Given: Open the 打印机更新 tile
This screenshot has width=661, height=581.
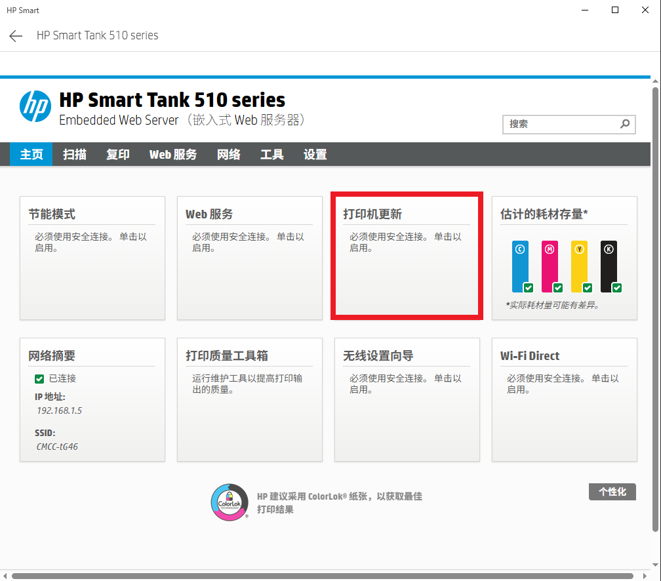Looking at the screenshot, I should point(407,256).
